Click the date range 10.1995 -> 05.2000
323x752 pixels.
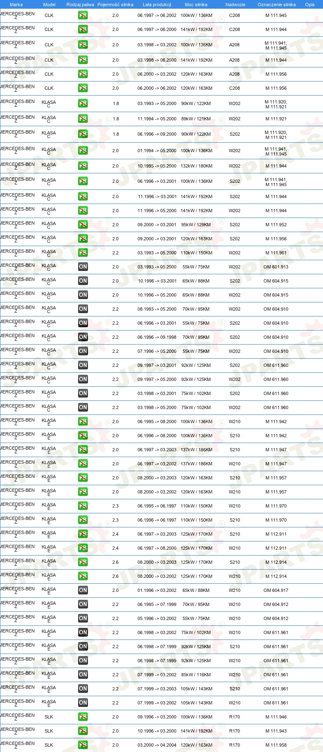(x=157, y=166)
